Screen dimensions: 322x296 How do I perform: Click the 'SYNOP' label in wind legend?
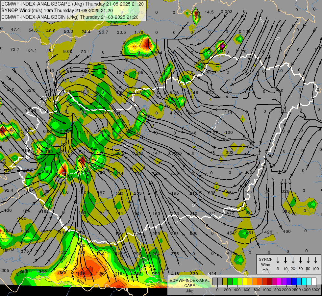tap(265, 259)
